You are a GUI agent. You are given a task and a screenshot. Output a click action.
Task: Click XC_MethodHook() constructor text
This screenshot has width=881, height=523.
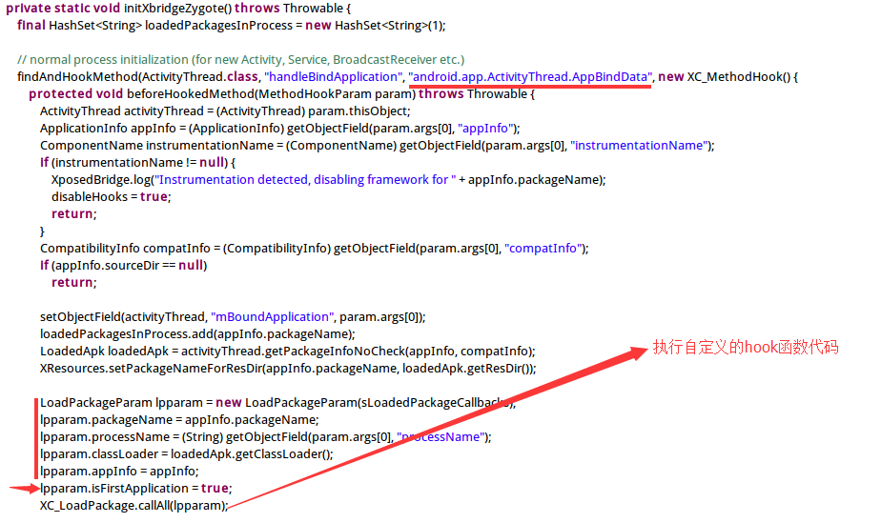pyautogui.click(x=739, y=77)
